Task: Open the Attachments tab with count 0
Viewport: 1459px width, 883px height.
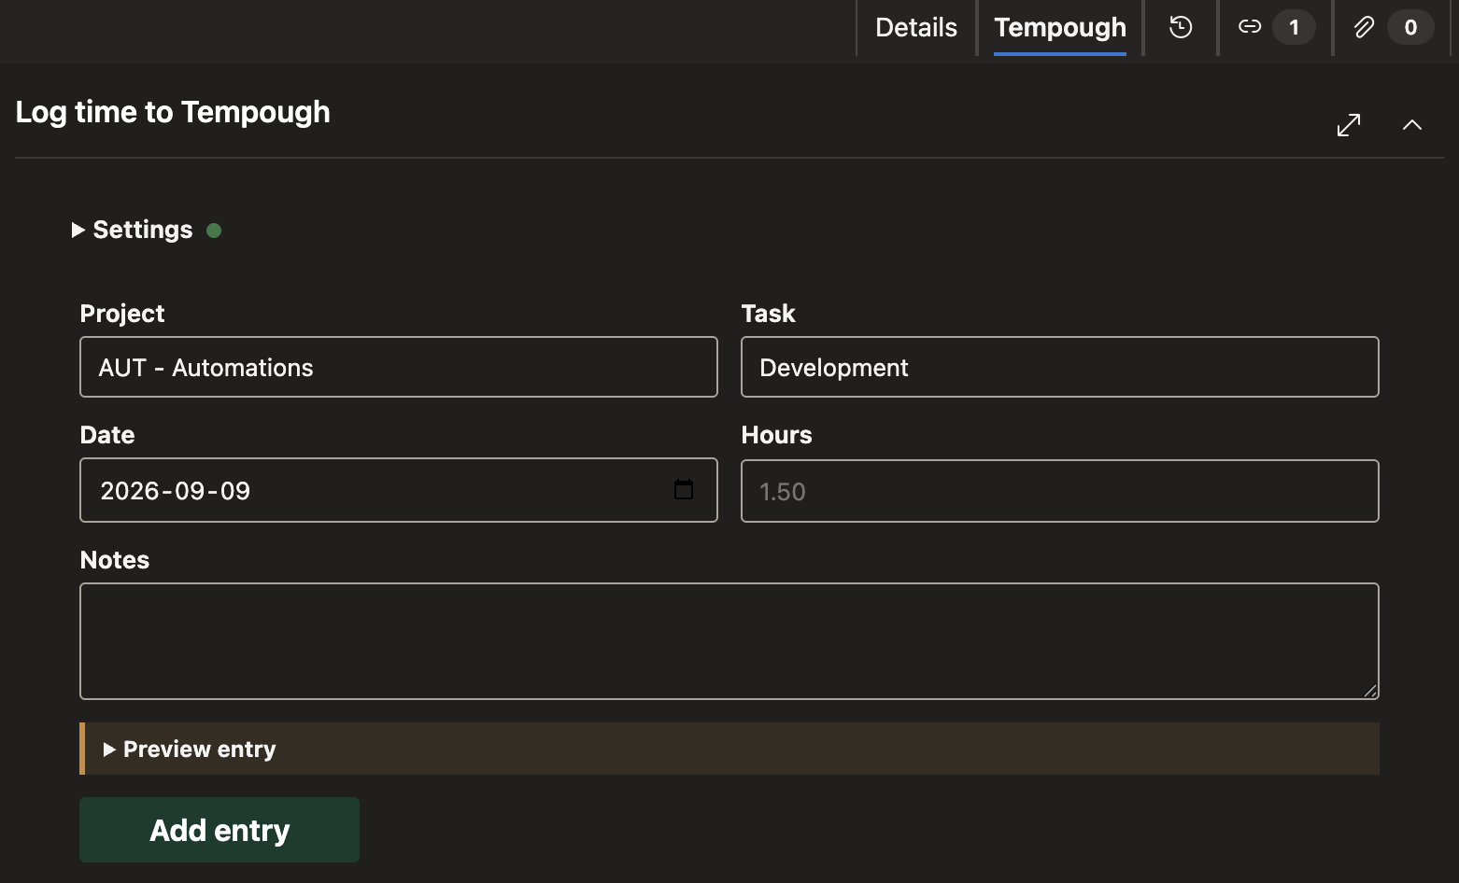Action: pos(1392,27)
